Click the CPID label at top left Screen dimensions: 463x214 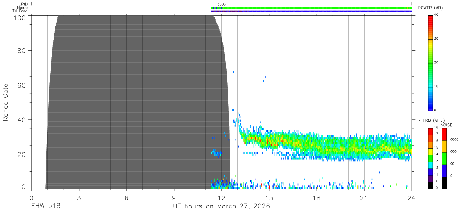click(x=22, y=4)
